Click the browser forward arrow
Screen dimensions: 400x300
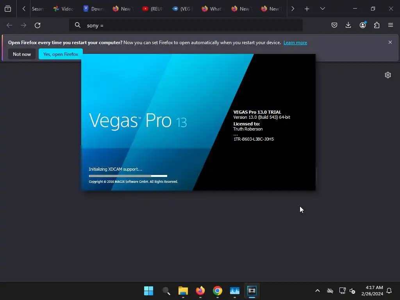23,25
